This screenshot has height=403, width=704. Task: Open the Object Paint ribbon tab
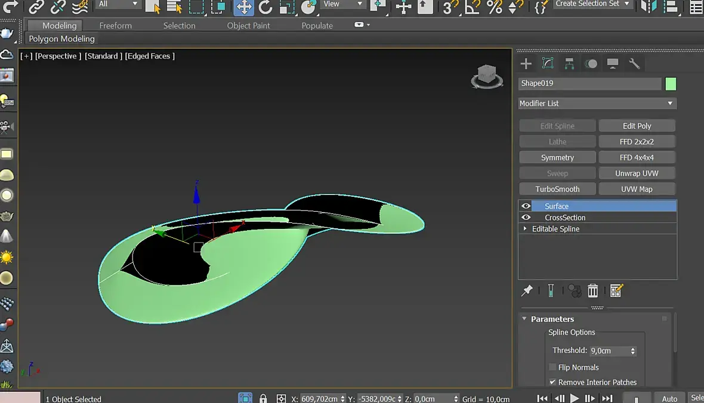(248, 26)
